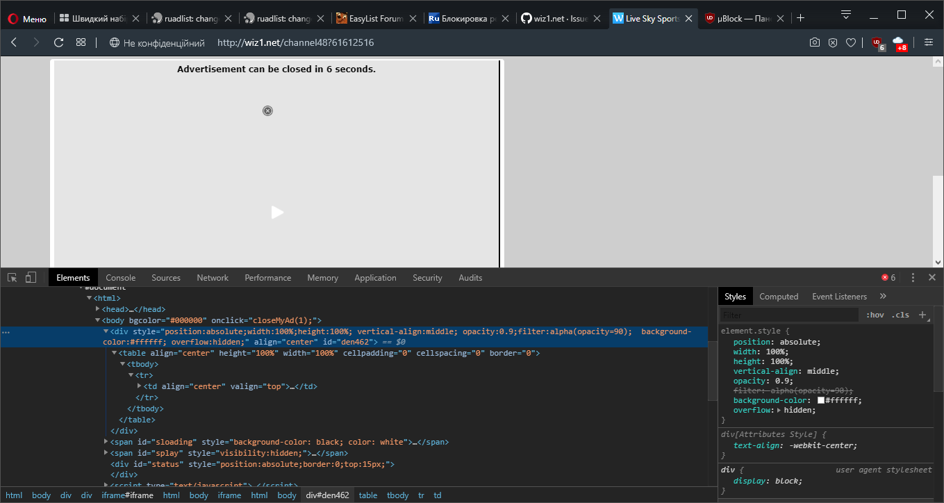The image size is (944, 503).
Task: Open the uBlock Origin extension popup
Action: [x=878, y=43]
